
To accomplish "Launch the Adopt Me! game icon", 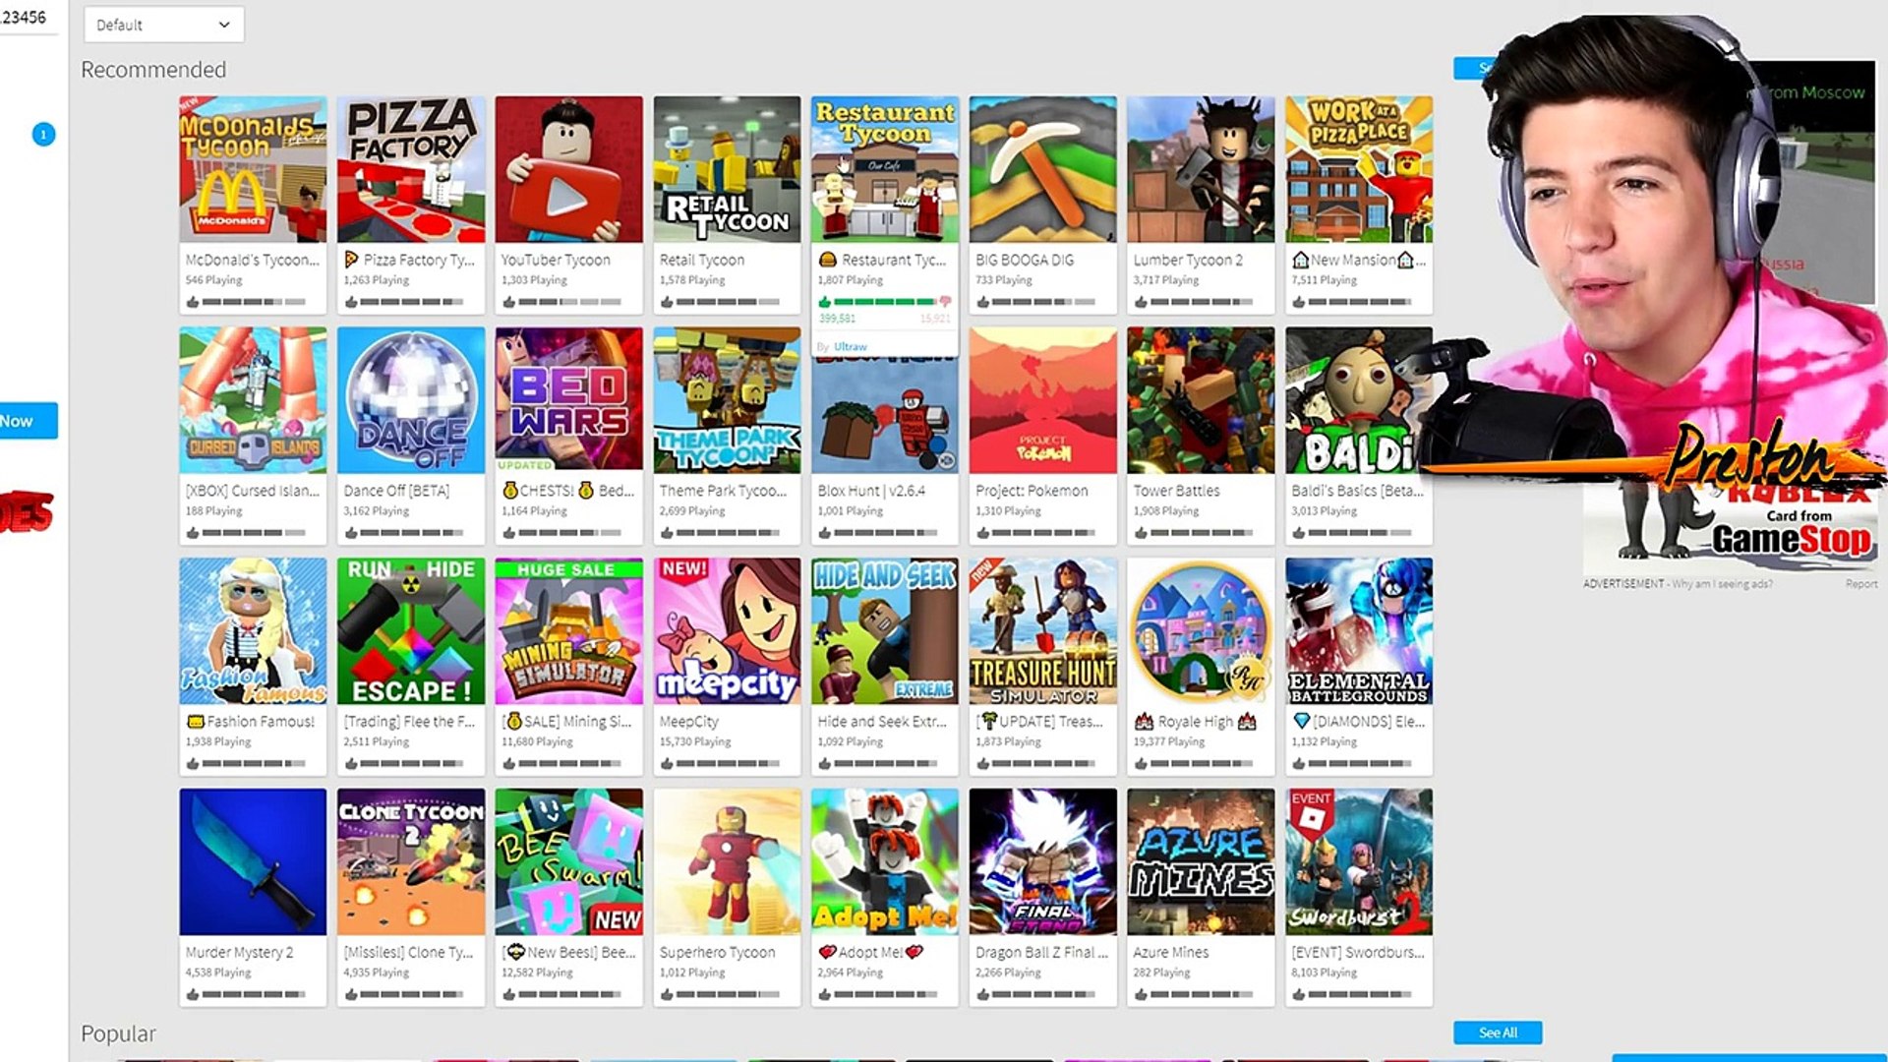I will pyautogui.click(x=885, y=861).
